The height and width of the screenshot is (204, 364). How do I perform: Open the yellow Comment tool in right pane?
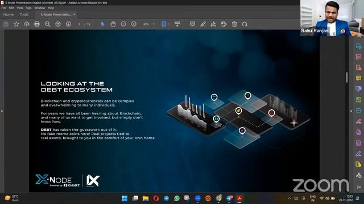pyautogui.click(x=358, y=78)
